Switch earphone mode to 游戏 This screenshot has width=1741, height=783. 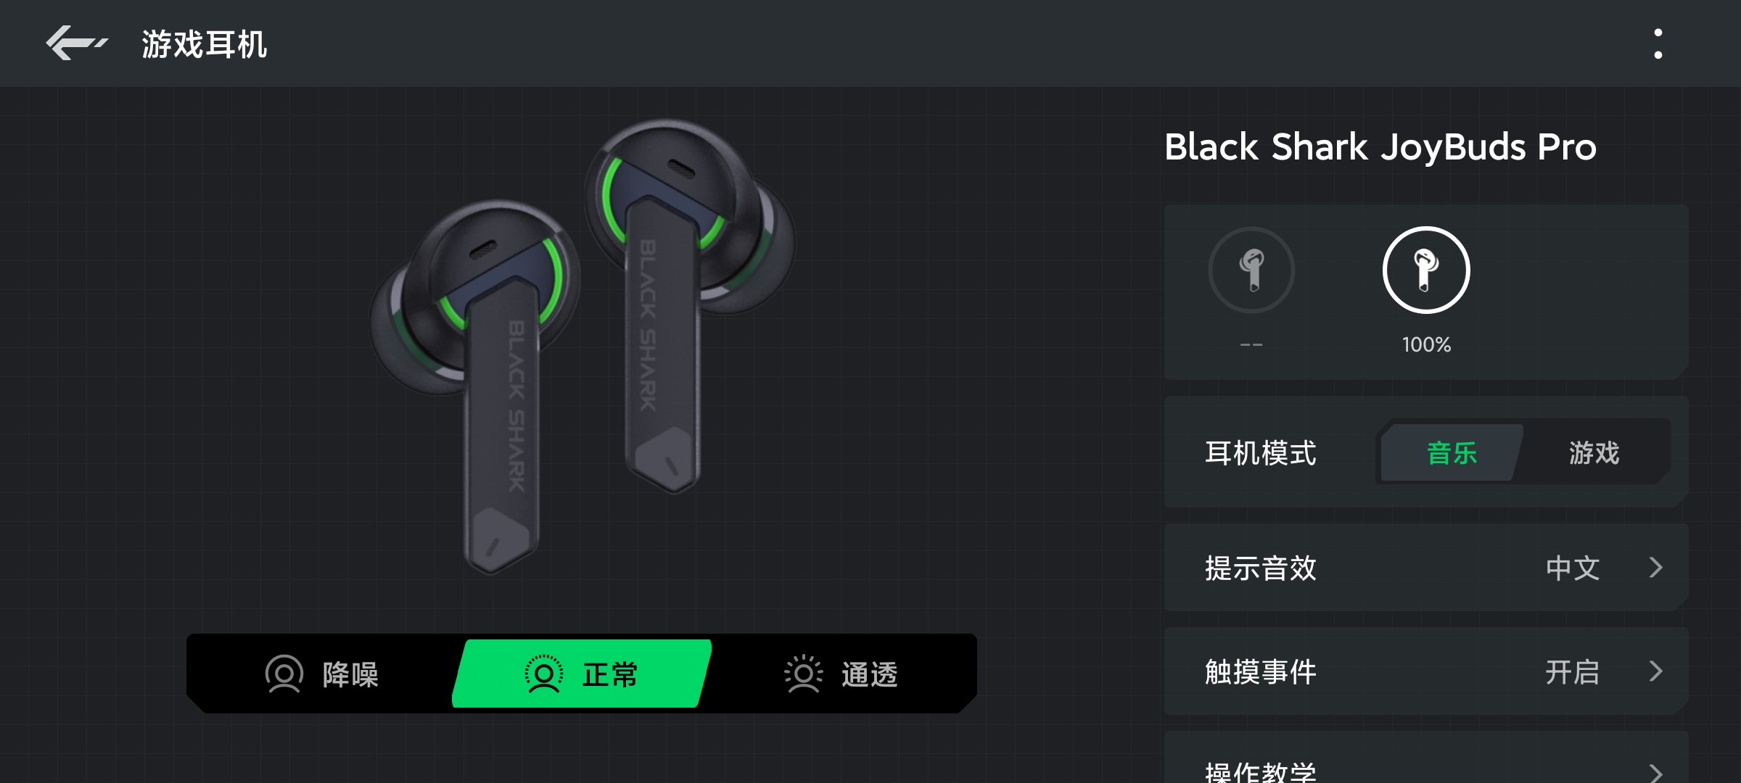[1594, 453]
